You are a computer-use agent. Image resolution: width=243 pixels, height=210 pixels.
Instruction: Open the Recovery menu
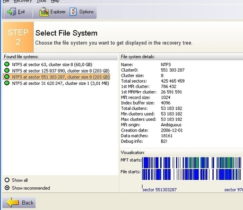tap(23, 1)
